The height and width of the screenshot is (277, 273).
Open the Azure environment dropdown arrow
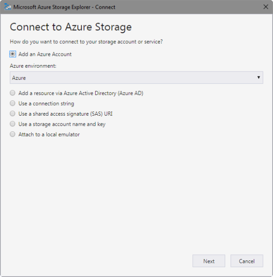coord(259,77)
